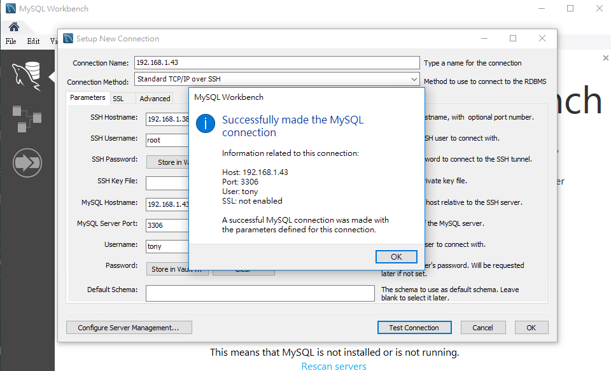
Task: Click Store in Vault for SSH Password
Action: tap(168, 162)
